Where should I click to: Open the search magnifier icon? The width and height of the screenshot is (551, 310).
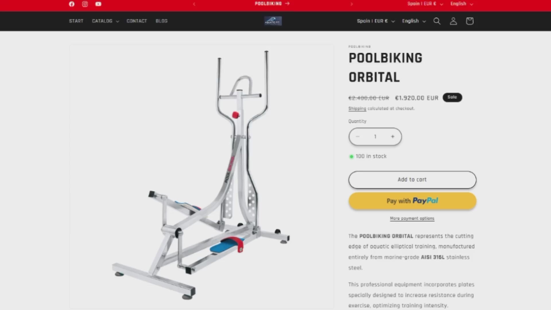437,21
